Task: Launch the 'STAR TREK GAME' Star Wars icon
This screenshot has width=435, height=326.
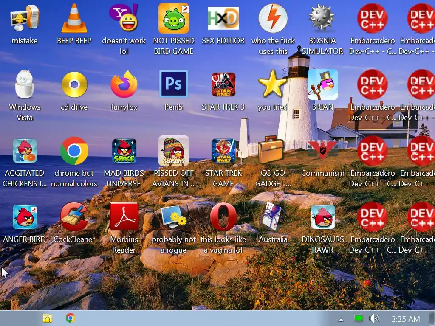Action: (223, 151)
